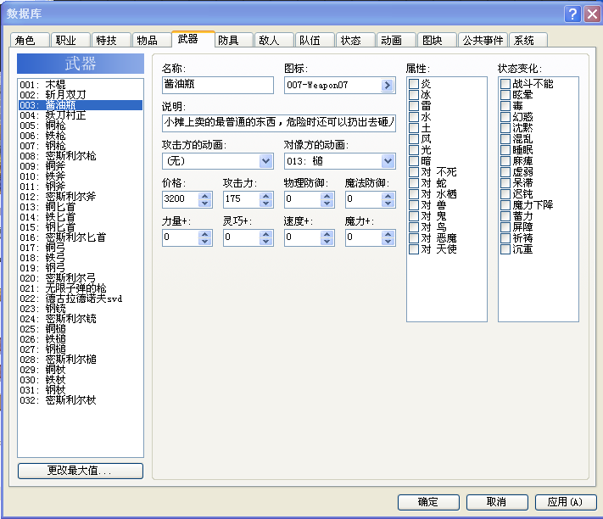Open the 状态 tab
The height and width of the screenshot is (519, 603).
pos(355,40)
